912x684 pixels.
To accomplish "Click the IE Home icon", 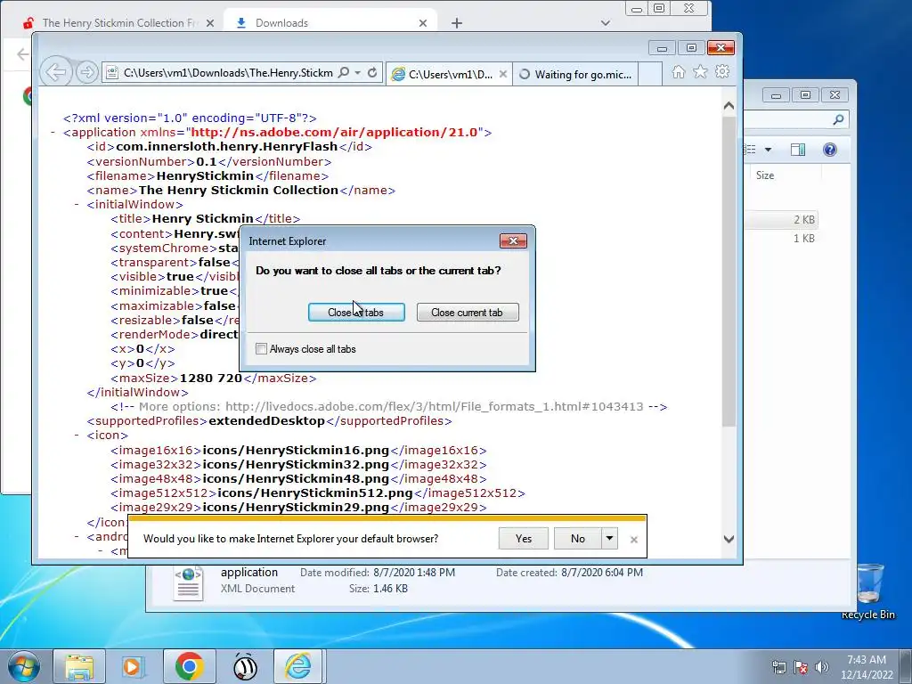I will point(678,71).
